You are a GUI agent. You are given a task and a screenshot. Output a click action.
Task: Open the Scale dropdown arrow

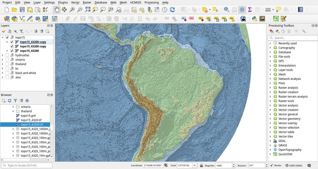pyautogui.click(x=195, y=165)
